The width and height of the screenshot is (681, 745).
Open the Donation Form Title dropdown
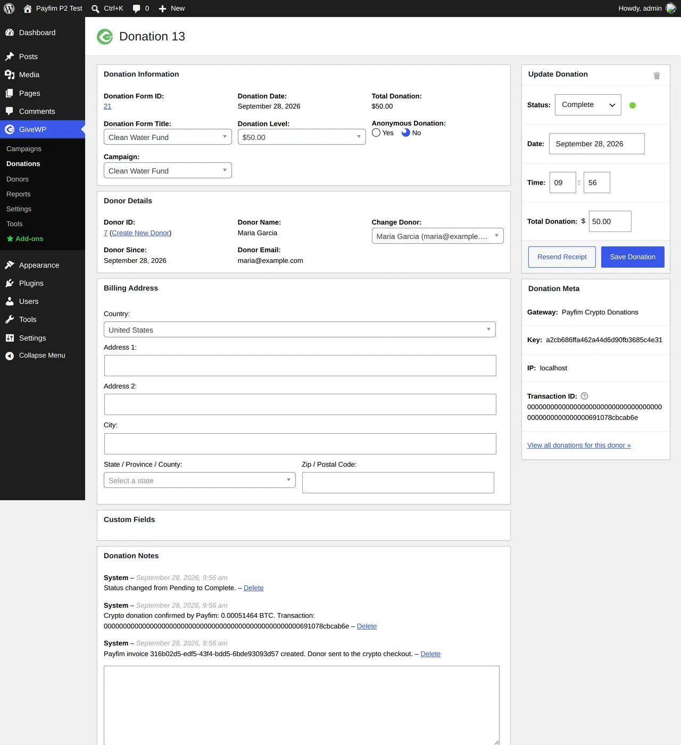coord(168,137)
